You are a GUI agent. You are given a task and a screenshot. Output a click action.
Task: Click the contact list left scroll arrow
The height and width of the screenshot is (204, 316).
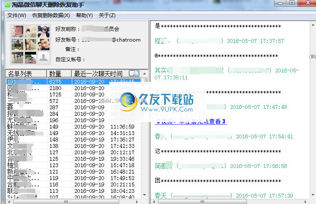click(x=9, y=202)
